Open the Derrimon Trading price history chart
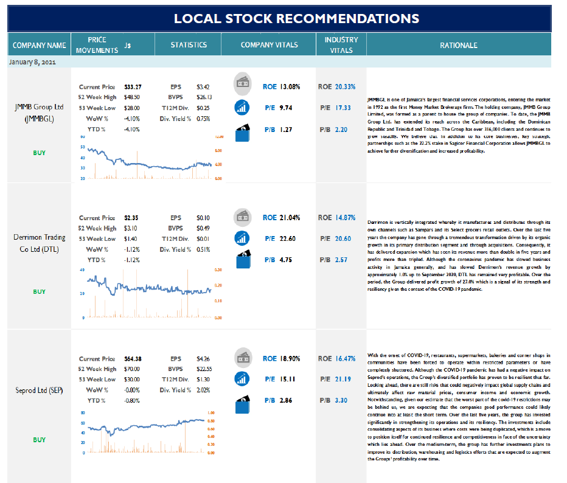Viewport: 567px width, 483px height. pyautogui.click(x=151, y=294)
